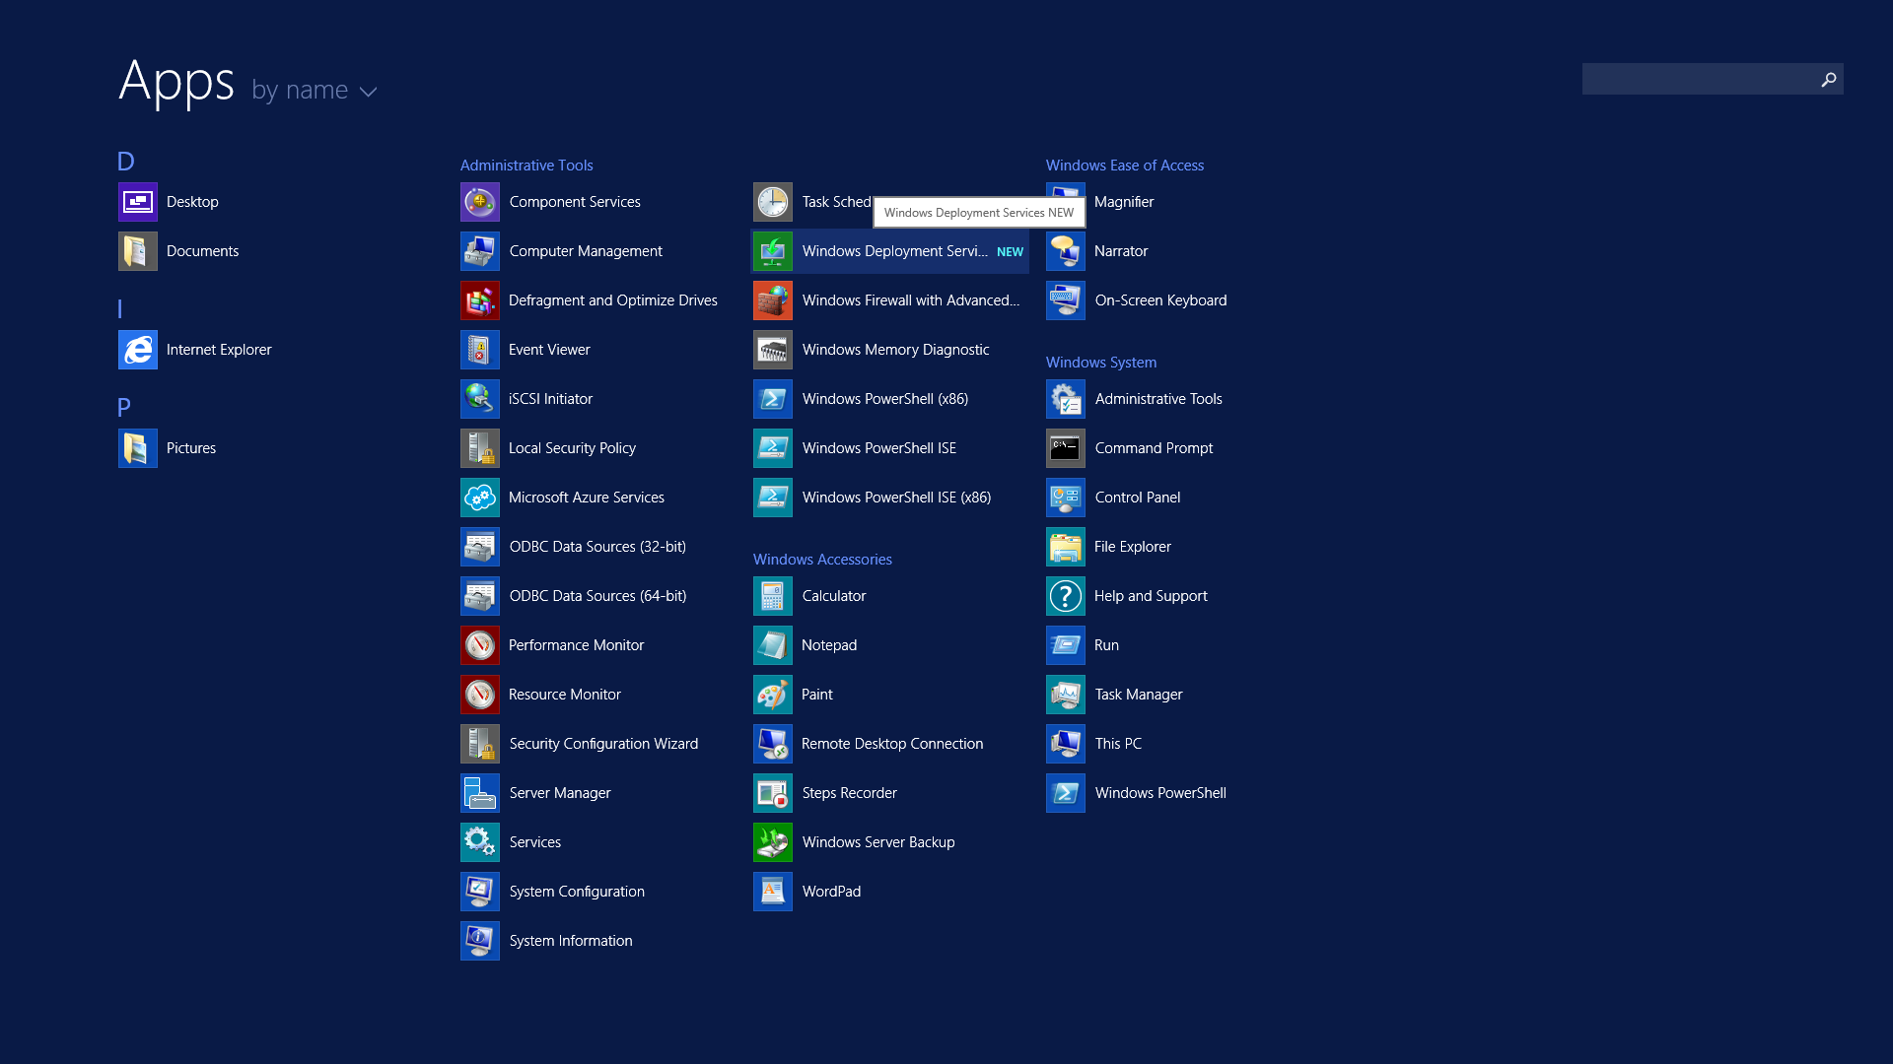Open the Server Manager icon
Viewport: 1893px width, 1064px height.
tap(480, 793)
